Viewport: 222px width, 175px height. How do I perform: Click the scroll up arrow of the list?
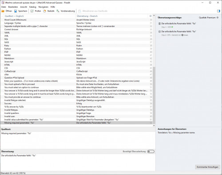(154, 16)
